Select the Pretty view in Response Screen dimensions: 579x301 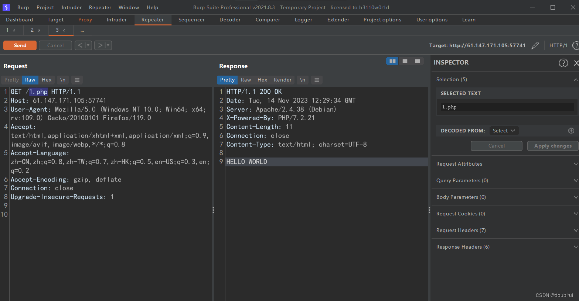227,80
